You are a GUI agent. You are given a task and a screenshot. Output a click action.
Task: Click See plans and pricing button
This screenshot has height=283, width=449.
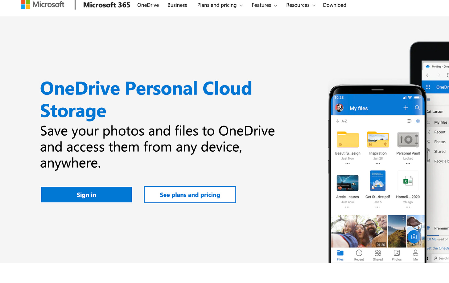click(x=190, y=195)
